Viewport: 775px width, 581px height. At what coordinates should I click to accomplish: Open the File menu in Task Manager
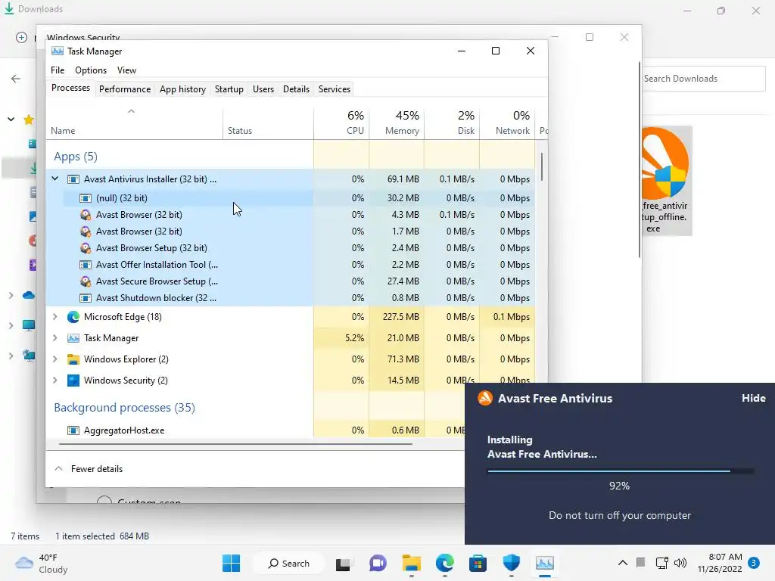(x=58, y=70)
